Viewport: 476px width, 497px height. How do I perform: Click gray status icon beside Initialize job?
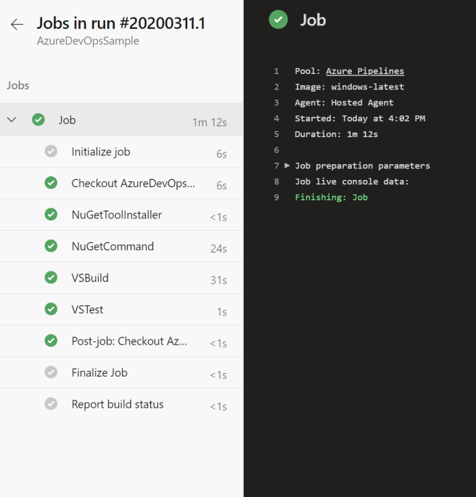(51, 152)
